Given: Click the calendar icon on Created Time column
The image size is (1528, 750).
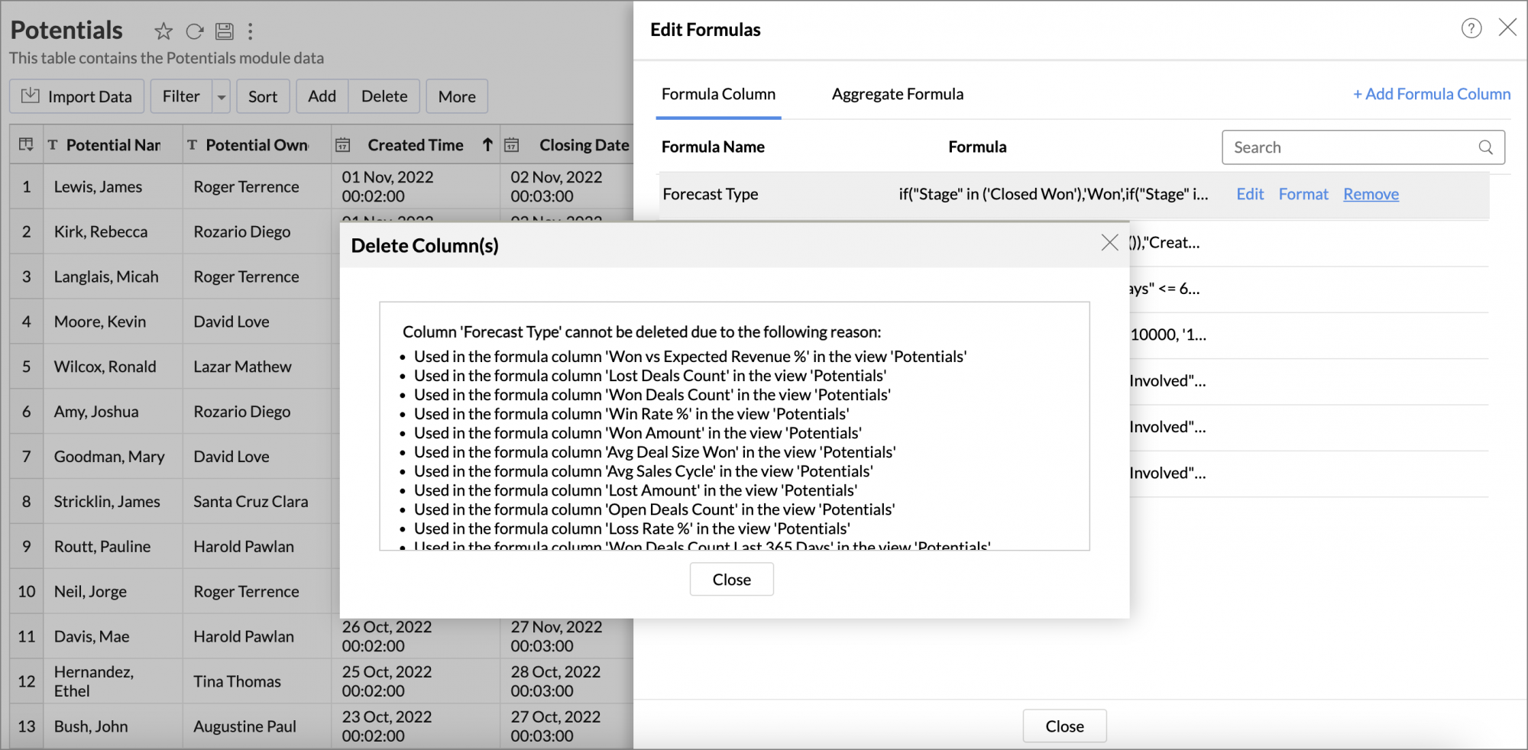Looking at the screenshot, I should pyautogui.click(x=344, y=144).
